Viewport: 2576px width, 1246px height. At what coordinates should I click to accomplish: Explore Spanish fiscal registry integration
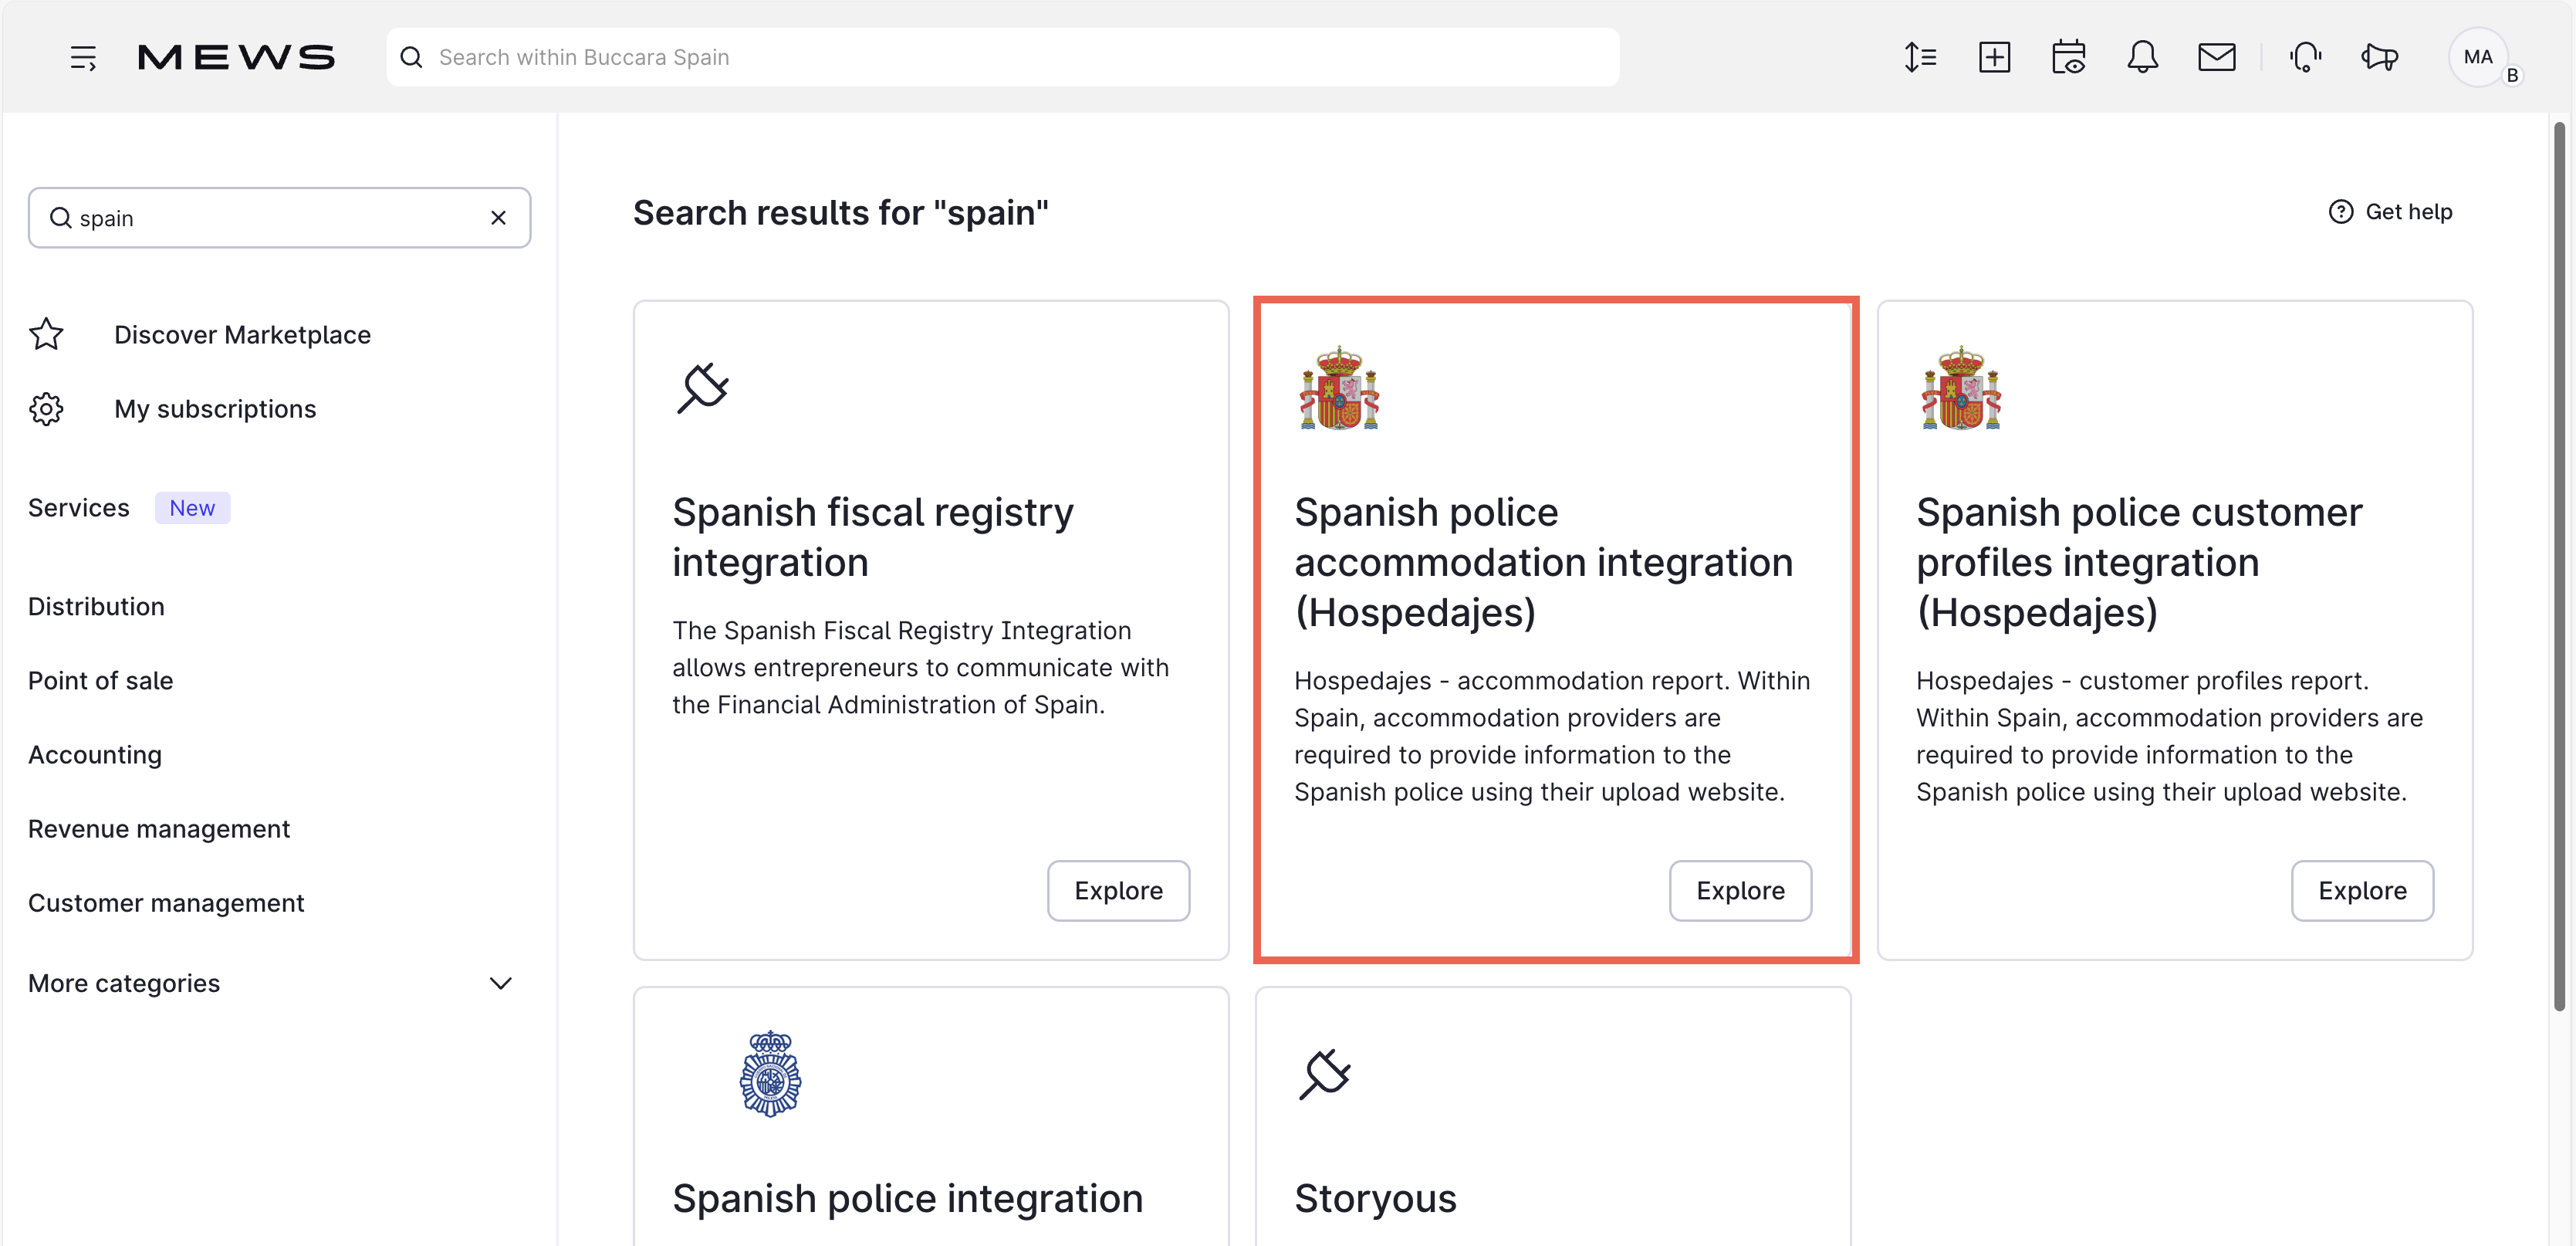tap(1118, 890)
